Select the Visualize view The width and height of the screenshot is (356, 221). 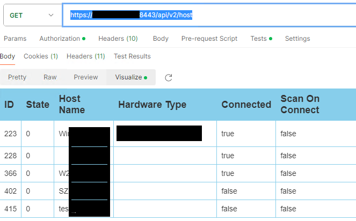point(131,77)
